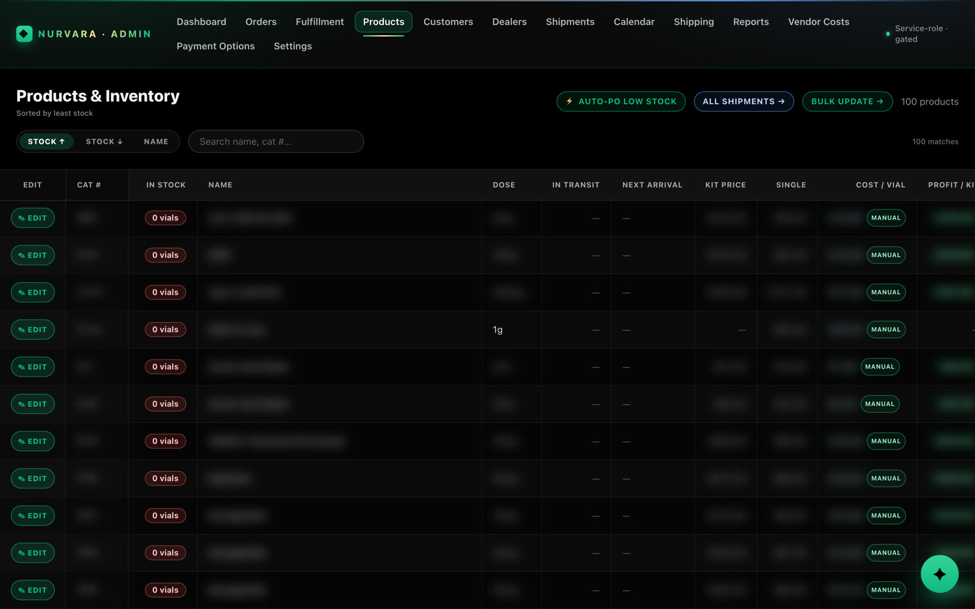This screenshot has height=609, width=975.
Task: Open the floating sparkle assistant button
Action: 939,574
